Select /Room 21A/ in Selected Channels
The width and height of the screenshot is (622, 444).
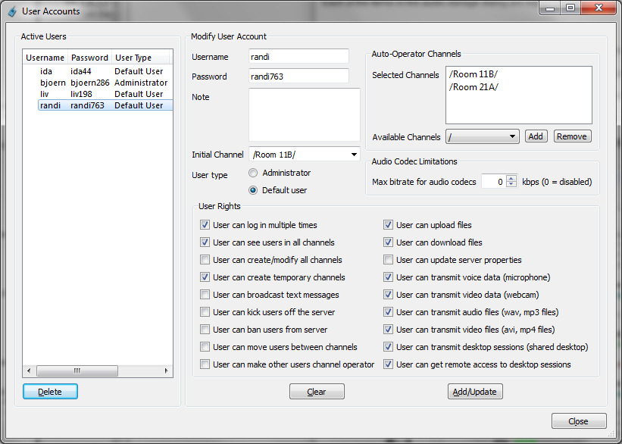coord(474,87)
